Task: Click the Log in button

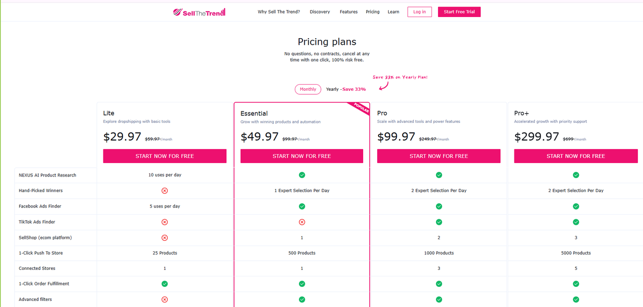Action: [419, 12]
